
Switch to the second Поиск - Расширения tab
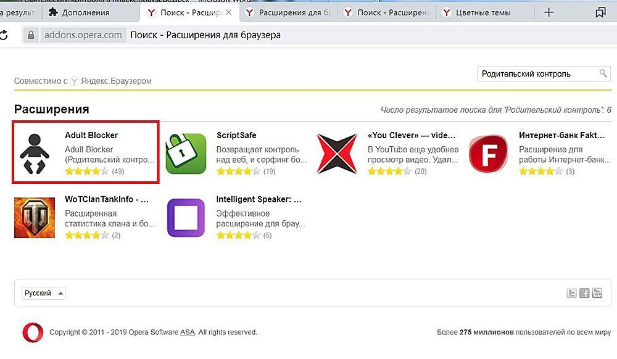(x=387, y=12)
